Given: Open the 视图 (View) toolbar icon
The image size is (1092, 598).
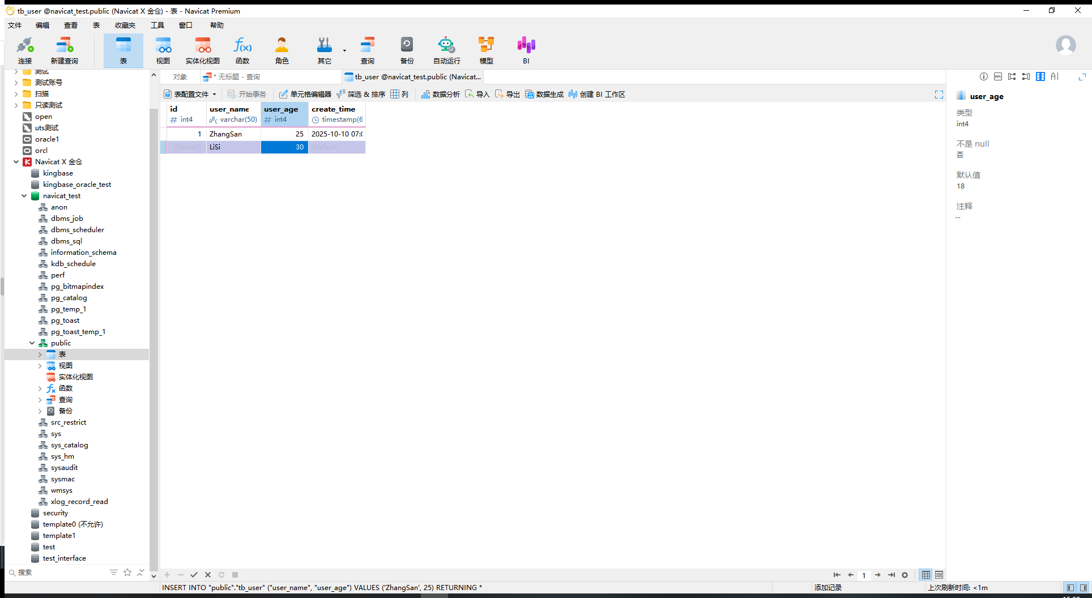Looking at the screenshot, I should [x=163, y=50].
